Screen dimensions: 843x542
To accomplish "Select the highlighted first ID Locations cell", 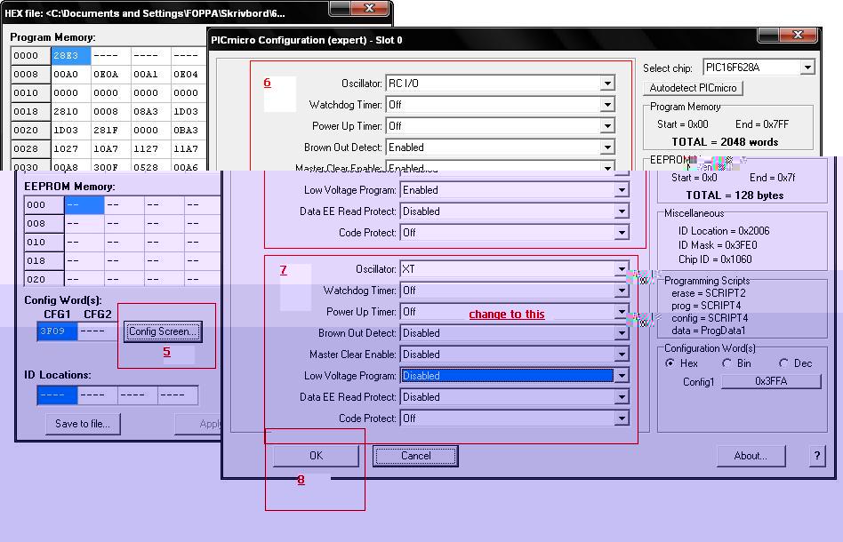I will (58, 395).
